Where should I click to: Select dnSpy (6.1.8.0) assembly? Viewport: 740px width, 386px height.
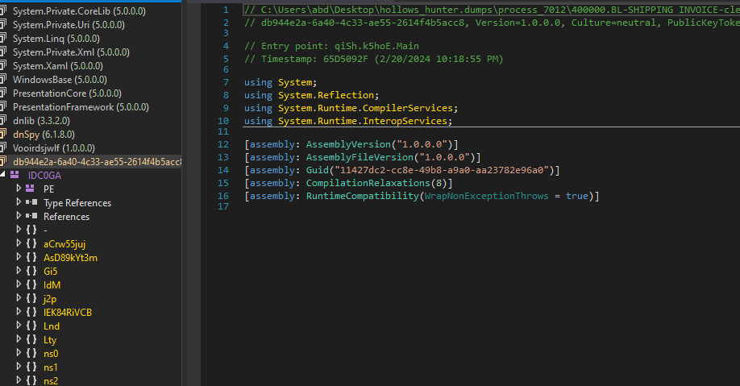pos(44,134)
